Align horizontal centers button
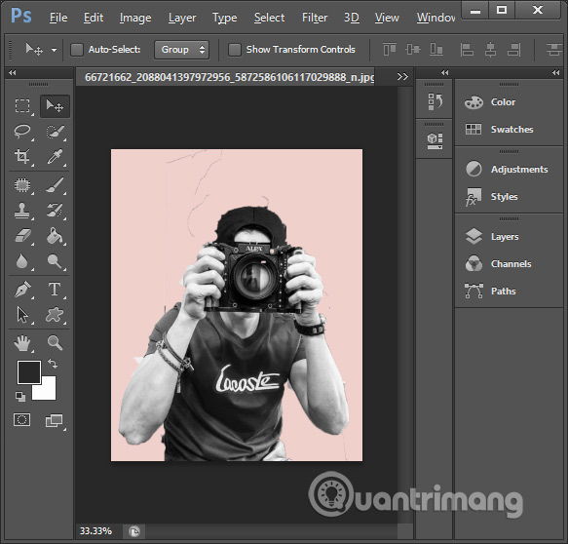The height and width of the screenshot is (544, 568). (x=490, y=50)
